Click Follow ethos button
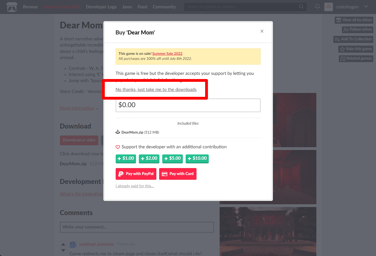This screenshot has width=376, height=256. 358,29
